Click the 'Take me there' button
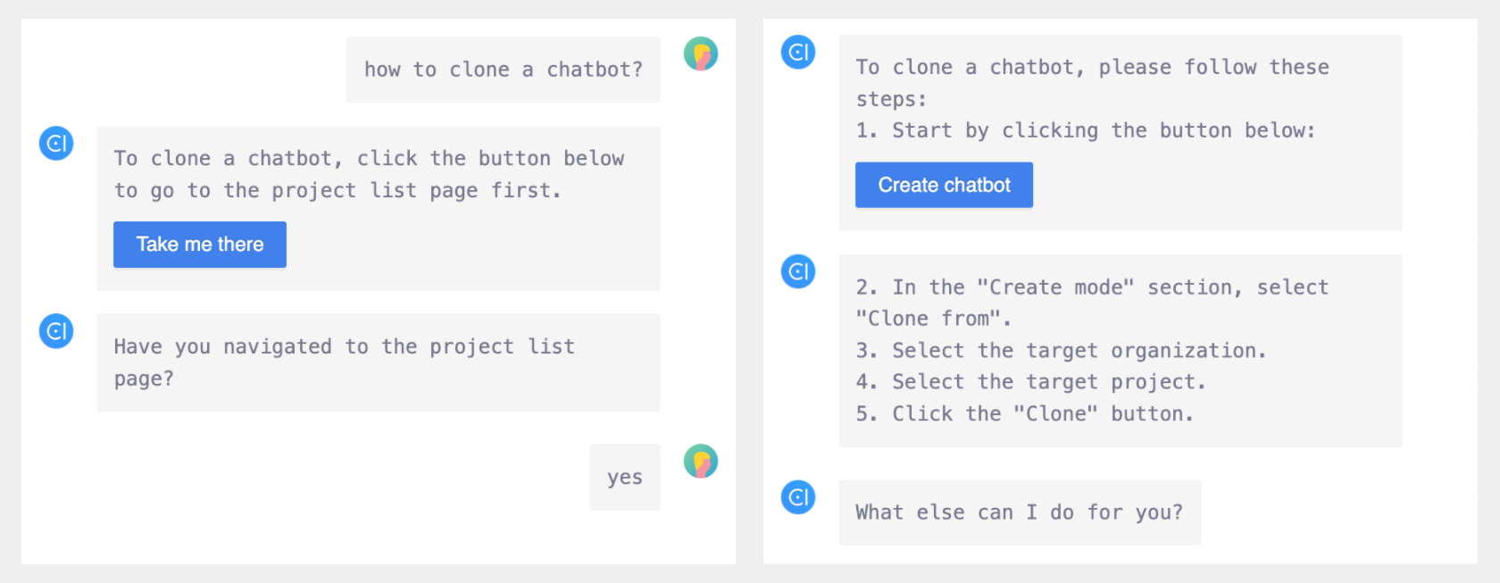Image resolution: width=1500 pixels, height=583 pixels. pyautogui.click(x=200, y=245)
